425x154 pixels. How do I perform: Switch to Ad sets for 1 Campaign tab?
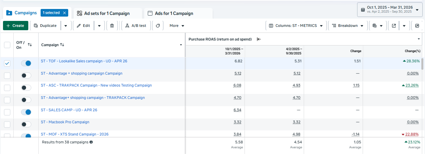pos(107,13)
